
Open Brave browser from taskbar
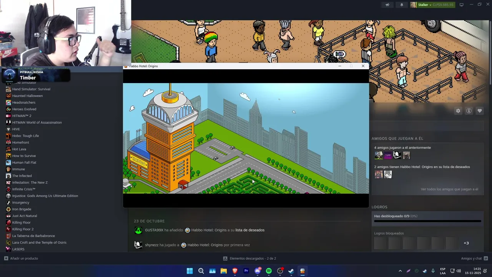click(235, 271)
